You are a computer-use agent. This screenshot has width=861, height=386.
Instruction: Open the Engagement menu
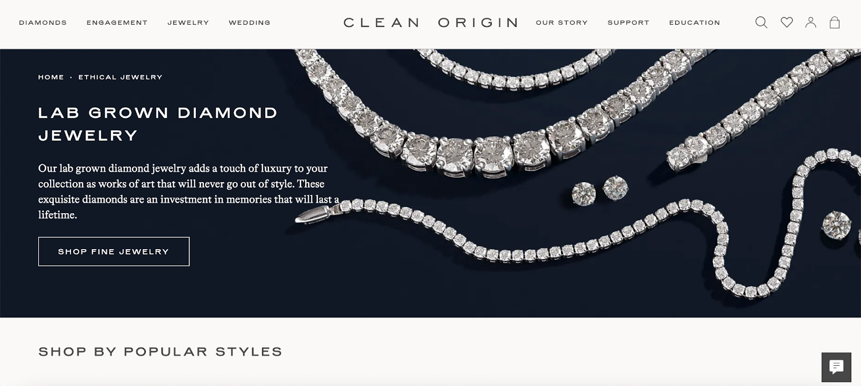tap(117, 23)
